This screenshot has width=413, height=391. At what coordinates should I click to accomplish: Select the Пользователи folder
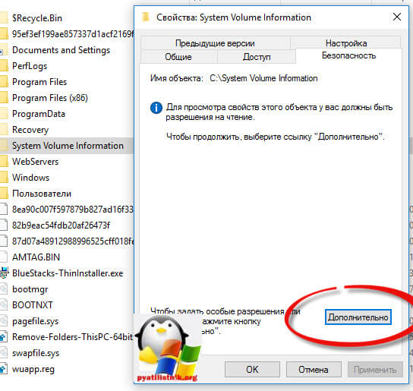(42, 194)
